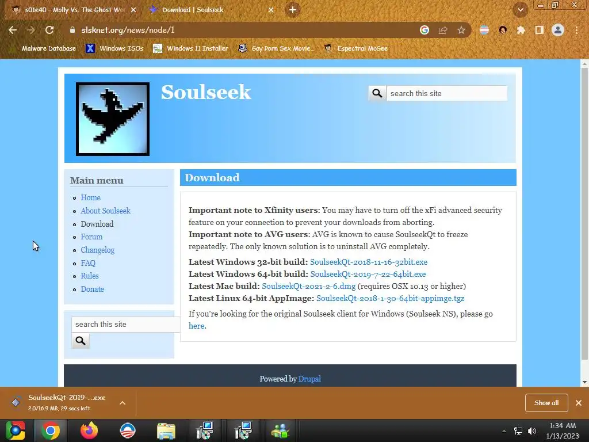Open Chrome's three-dot menu
The image size is (589, 442).
(576, 30)
